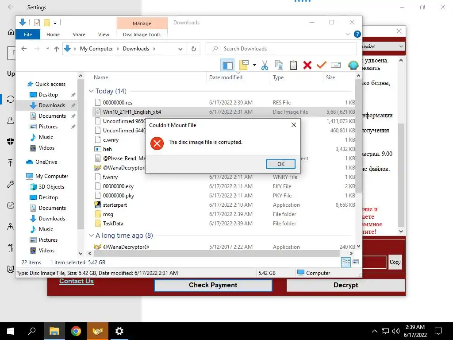Collapse the A long time ago (8) group
Viewport: 453px width, 340px height.
tap(91, 236)
